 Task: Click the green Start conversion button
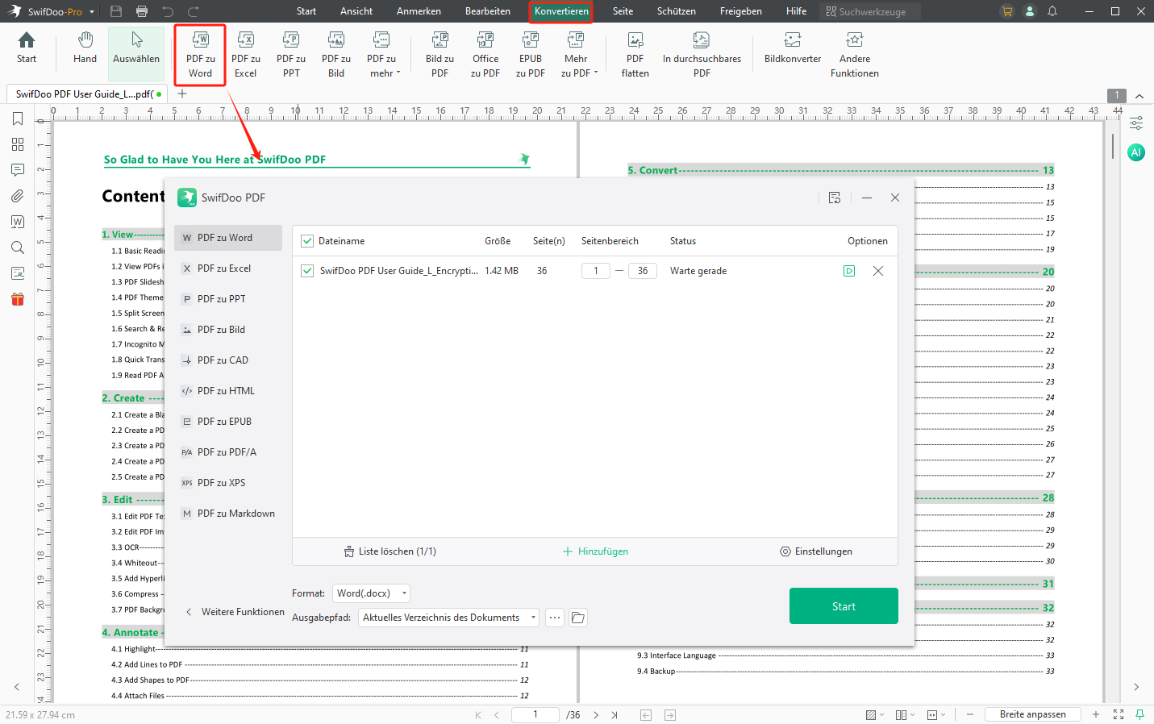(844, 606)
